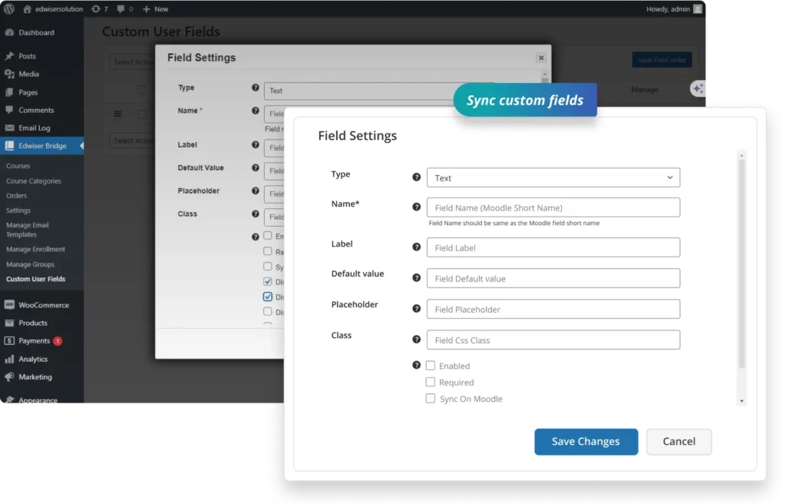Open the WooCommerce menu entry
The width and height of the screenshot is (786, 504).
coord(37,304)
